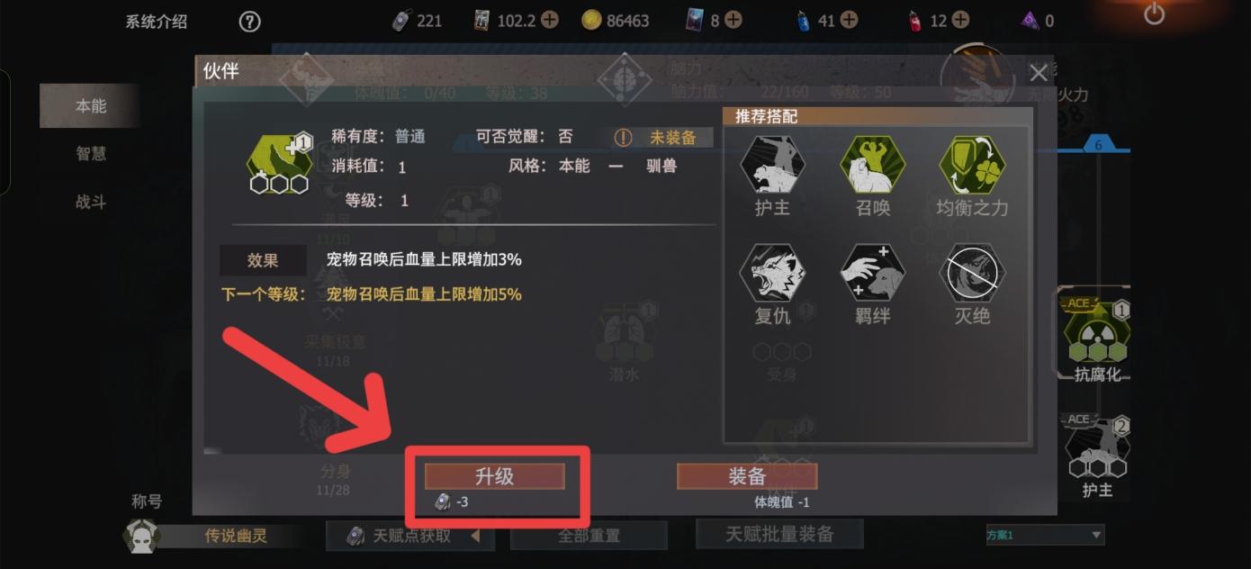The image size is (1251, 569).
Task: Open the 方案1 scheme dropdown
Action: tap(1045, 535)
